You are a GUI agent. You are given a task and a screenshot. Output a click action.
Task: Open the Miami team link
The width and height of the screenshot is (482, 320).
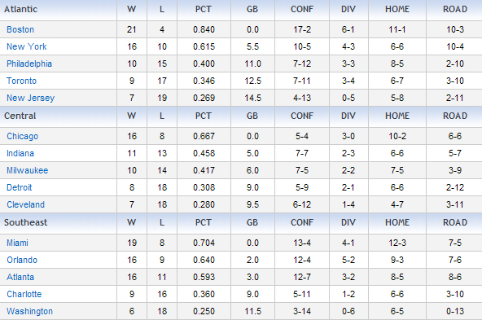pos(17,243)
